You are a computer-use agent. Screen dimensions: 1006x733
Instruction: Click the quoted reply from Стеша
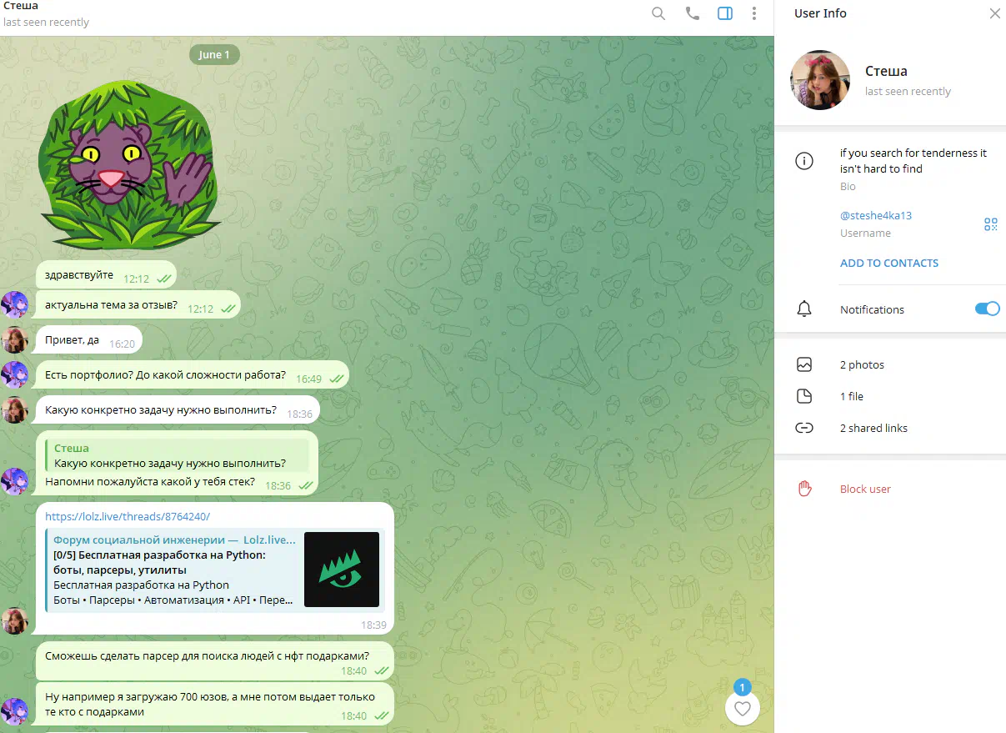[x=177, y=455]
